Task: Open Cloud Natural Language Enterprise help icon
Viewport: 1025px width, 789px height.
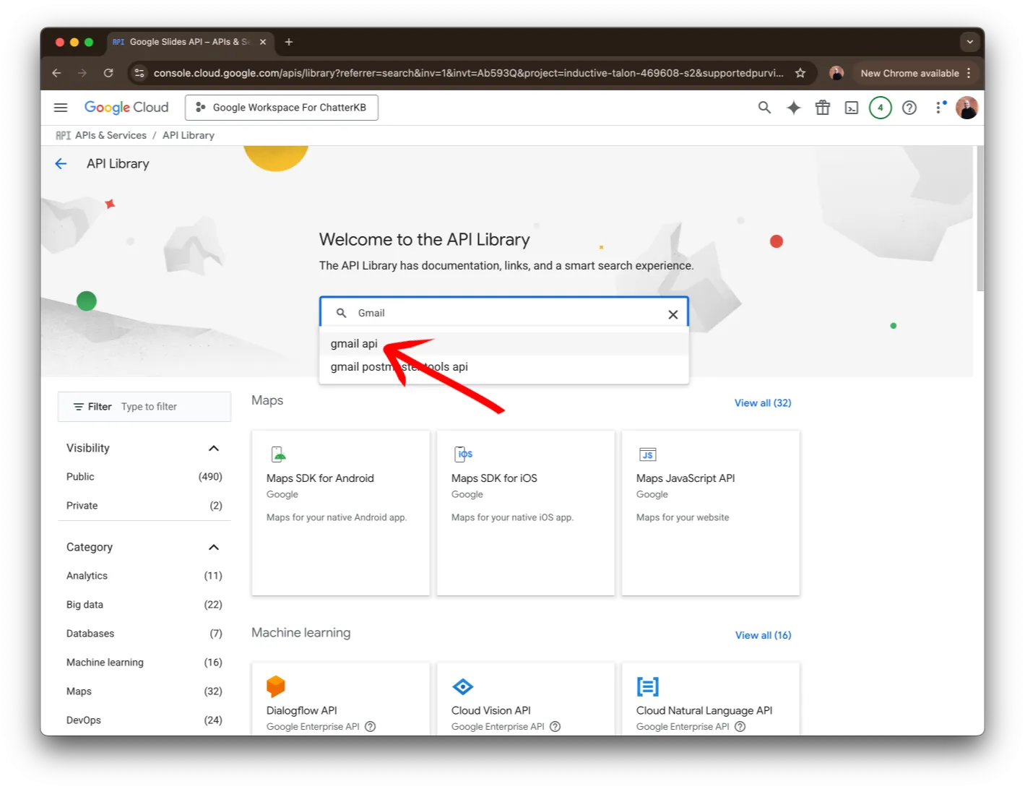Action: pyautogui.click(x=740, y=727)
